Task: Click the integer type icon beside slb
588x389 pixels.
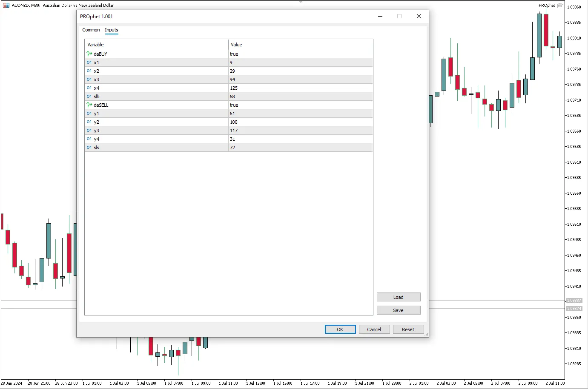Action: tap(89, 97)
